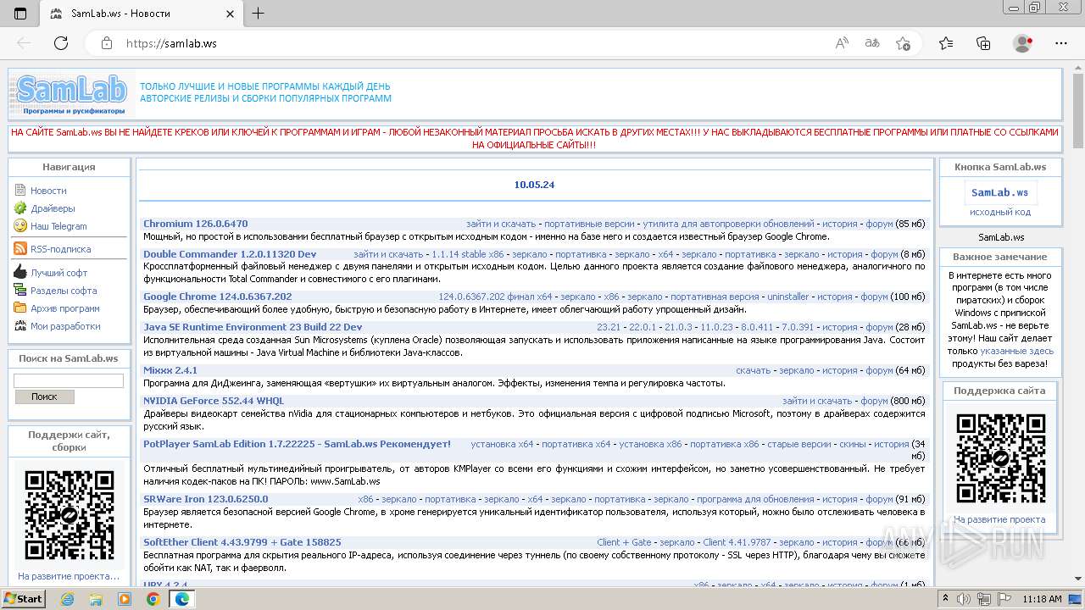The image size is (1085, 610).
Task: Click the translate page icon
Action: (872, 43)
